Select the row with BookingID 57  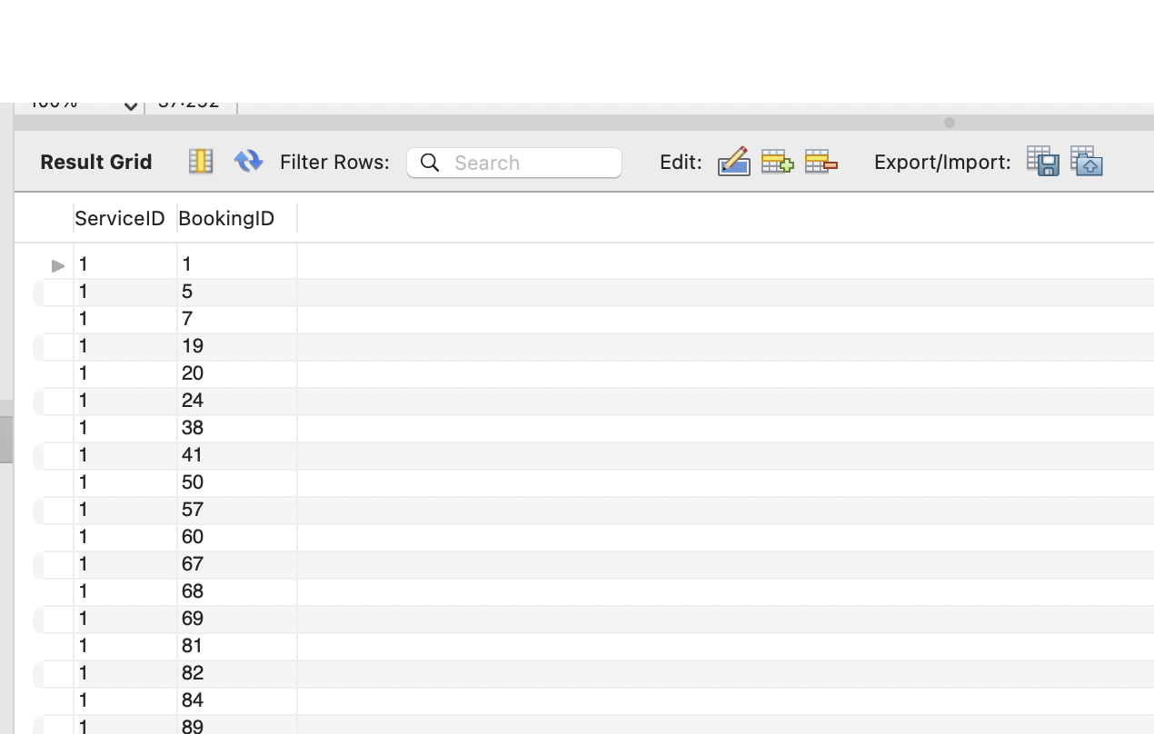(x=194, y=510)
